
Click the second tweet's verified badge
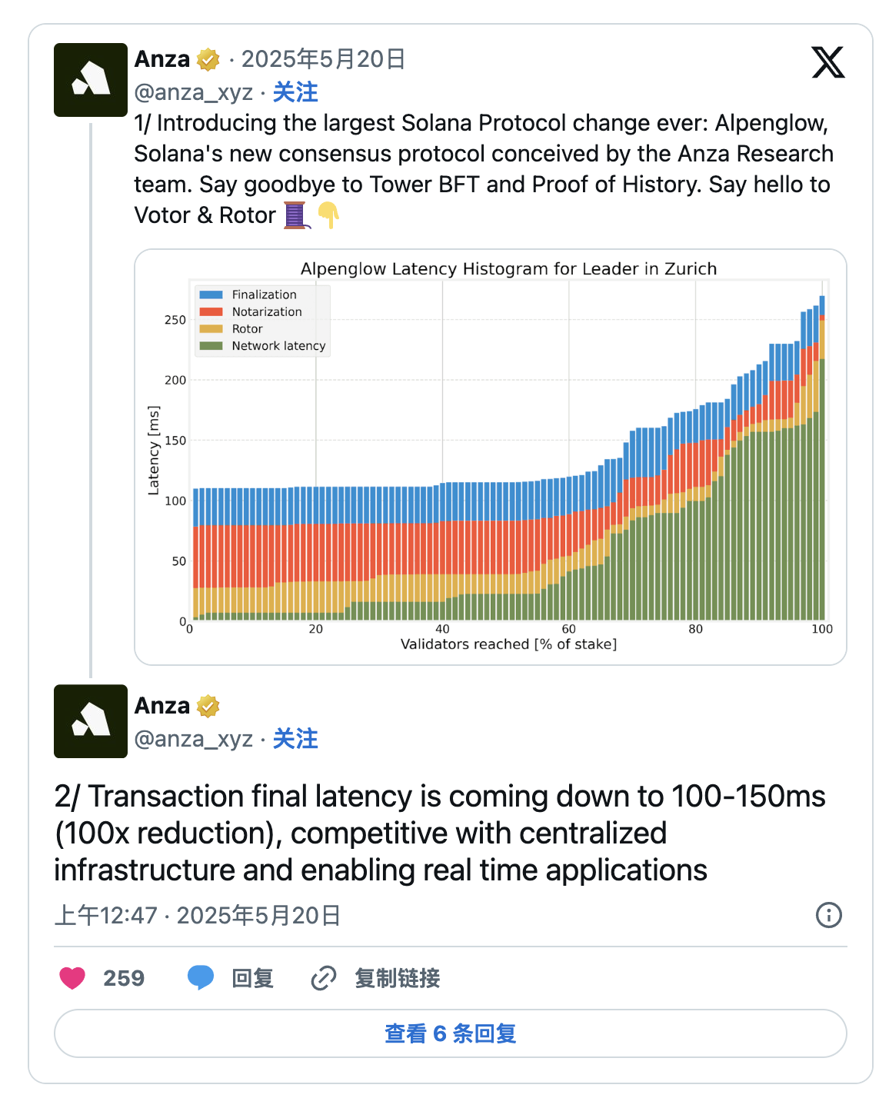point(208,706)
